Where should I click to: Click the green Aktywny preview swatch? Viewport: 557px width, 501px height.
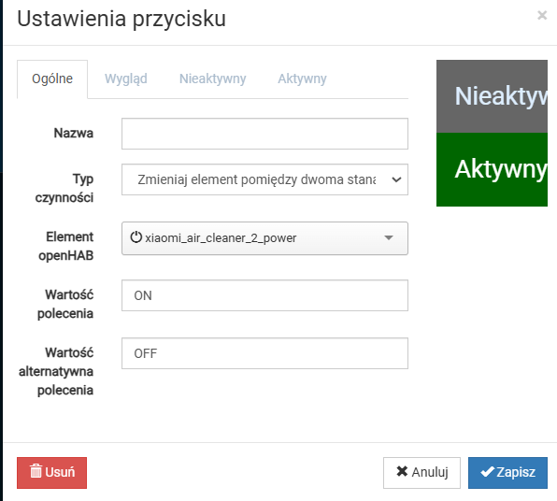point(492,169)
